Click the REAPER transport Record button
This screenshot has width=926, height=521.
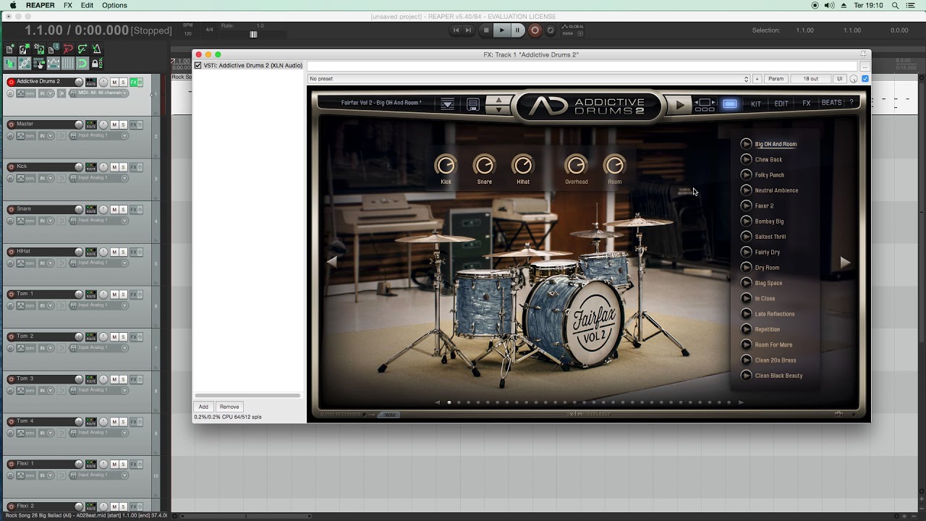pos(535,30)
